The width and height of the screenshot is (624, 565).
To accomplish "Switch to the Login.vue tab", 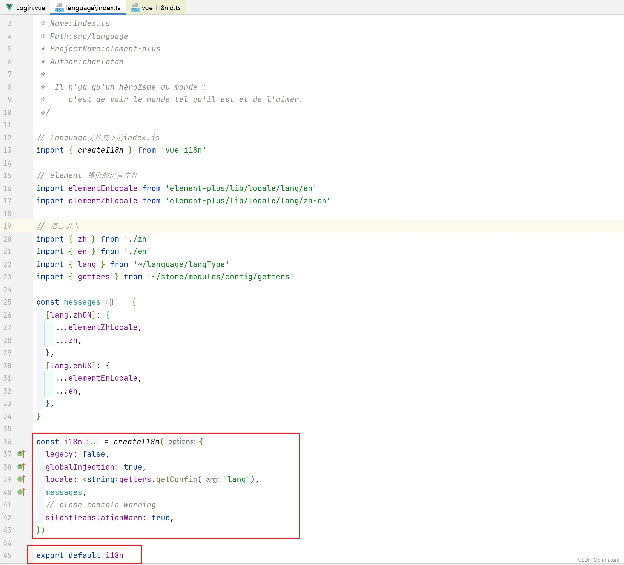I will click(x=30, y=8).
